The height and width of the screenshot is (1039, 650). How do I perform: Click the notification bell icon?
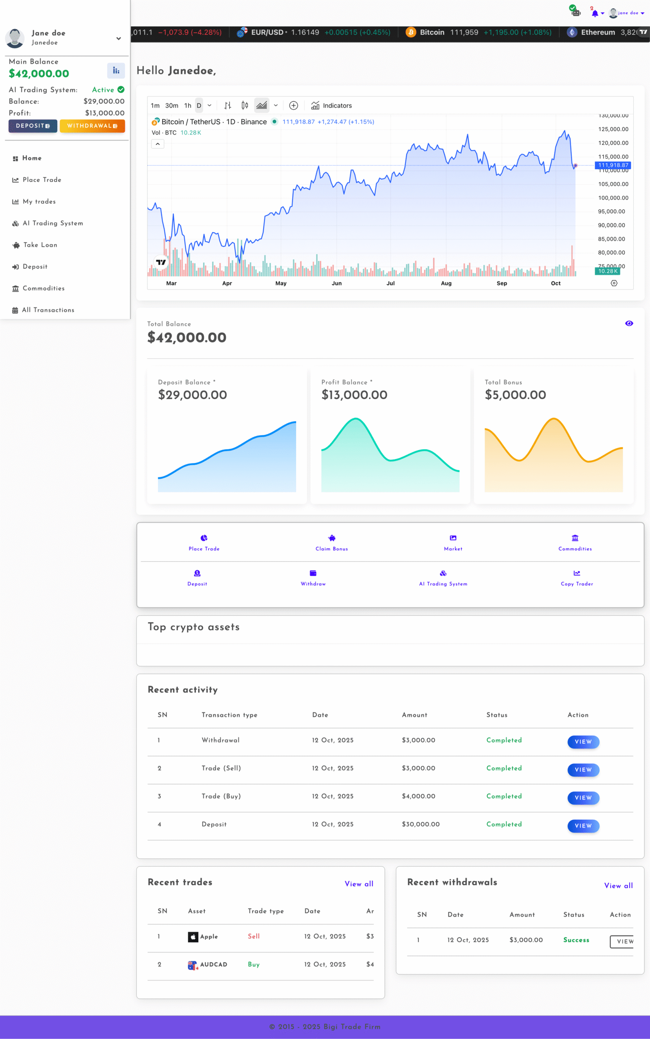pyautogui.click(x=595, y=13)
